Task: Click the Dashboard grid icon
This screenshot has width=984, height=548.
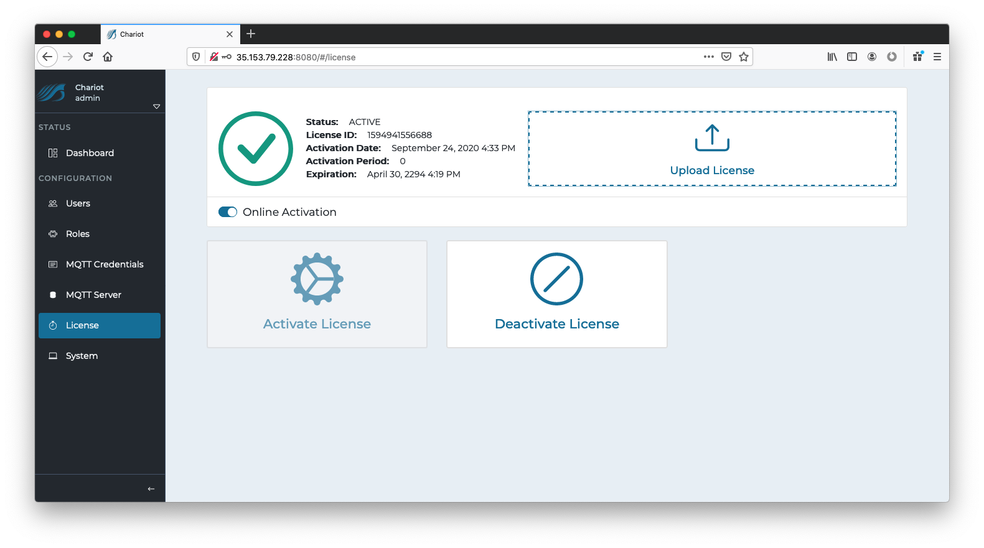Action: pos(53,153)
